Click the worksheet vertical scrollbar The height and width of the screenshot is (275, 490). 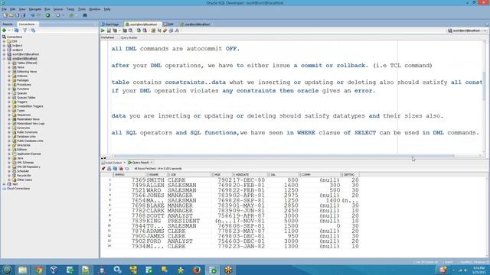485,86
